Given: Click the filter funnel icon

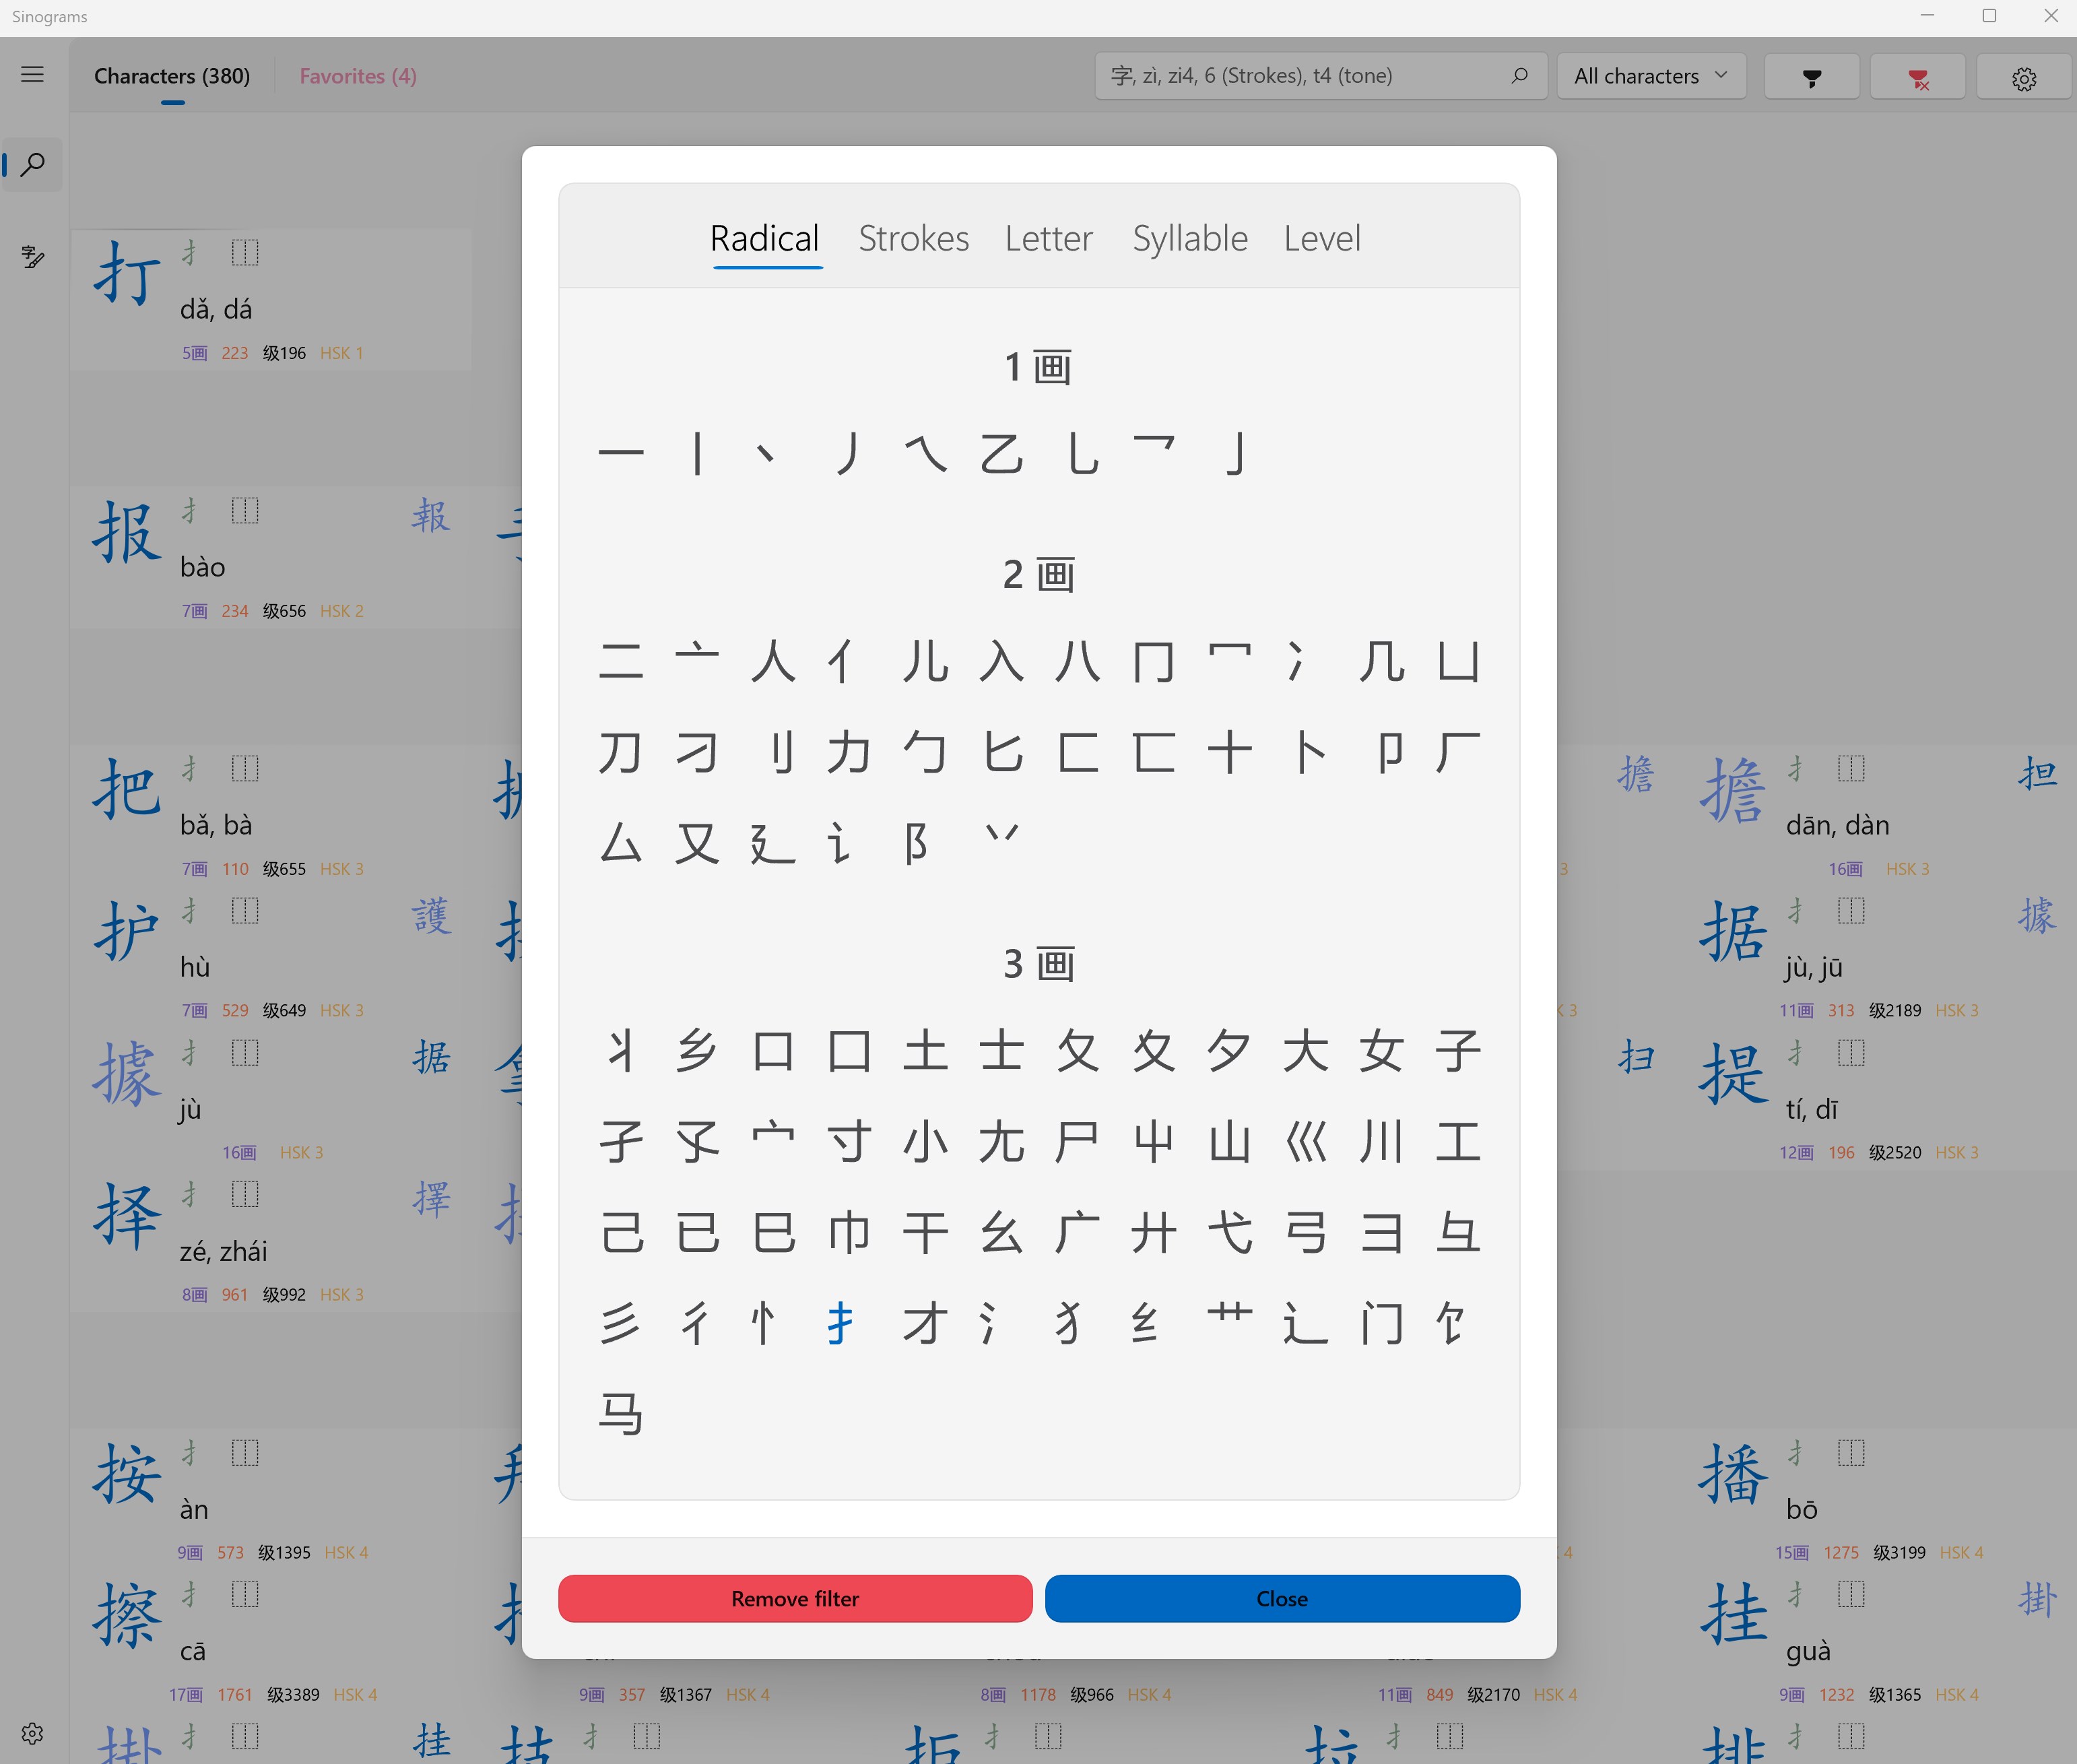Looking at the screenshot, I should coord(1811,77).
